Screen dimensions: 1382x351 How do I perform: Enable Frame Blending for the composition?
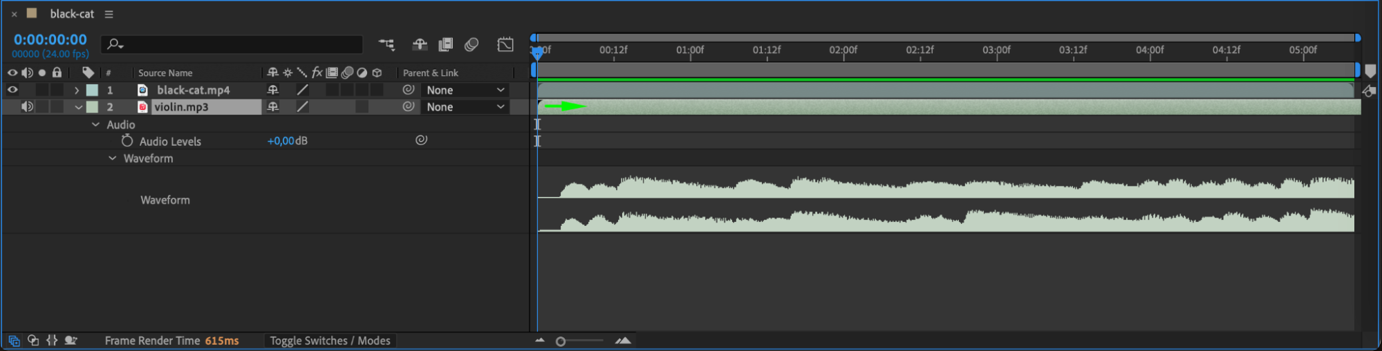(x=446, y=45)
